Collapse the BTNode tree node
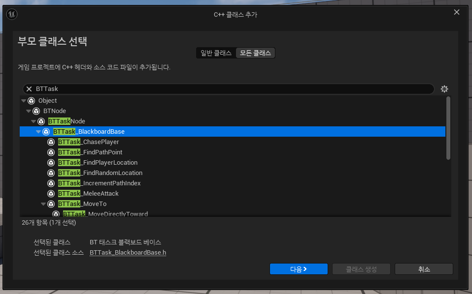Image resolution: width=472 pixels, height=294 pixels. click(x=29, y=111)
